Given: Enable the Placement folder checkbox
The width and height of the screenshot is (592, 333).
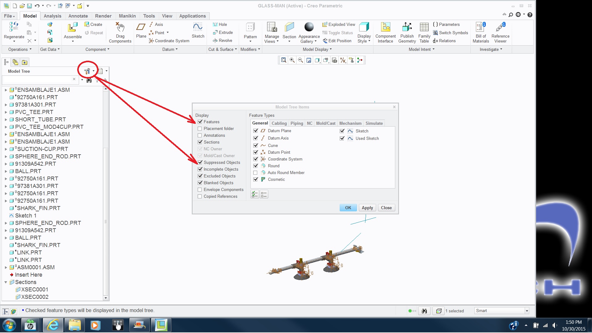Looking at the screenshot, I should (200, 129).
